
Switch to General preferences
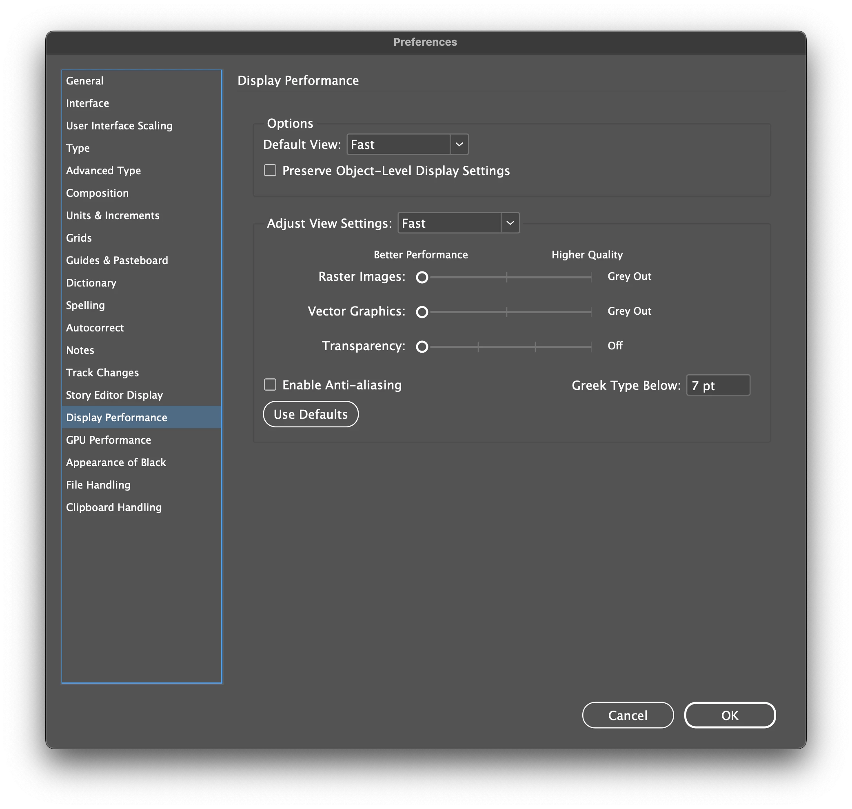pos(85,81)
